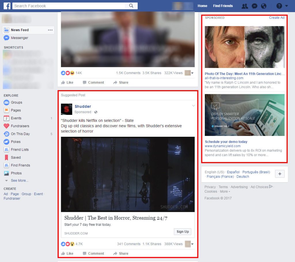
Task: Open Privacy footer link
Action: (210, 187)
